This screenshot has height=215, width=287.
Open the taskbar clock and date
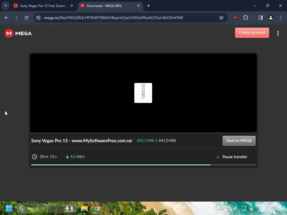click(x=266, y=208)
